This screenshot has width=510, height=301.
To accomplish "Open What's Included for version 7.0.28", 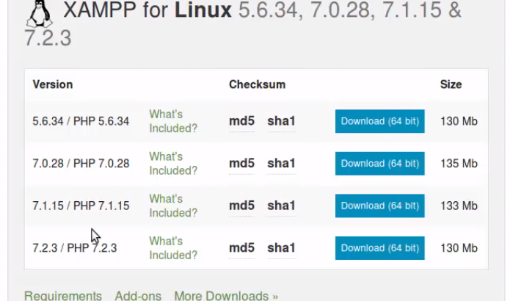I will tap(173, 163).
